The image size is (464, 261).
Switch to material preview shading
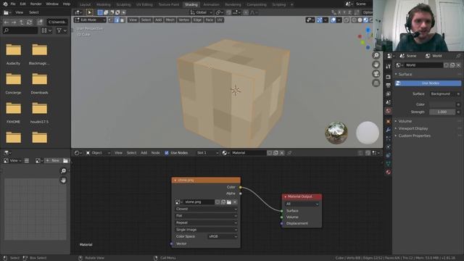[x=365, y=20]
